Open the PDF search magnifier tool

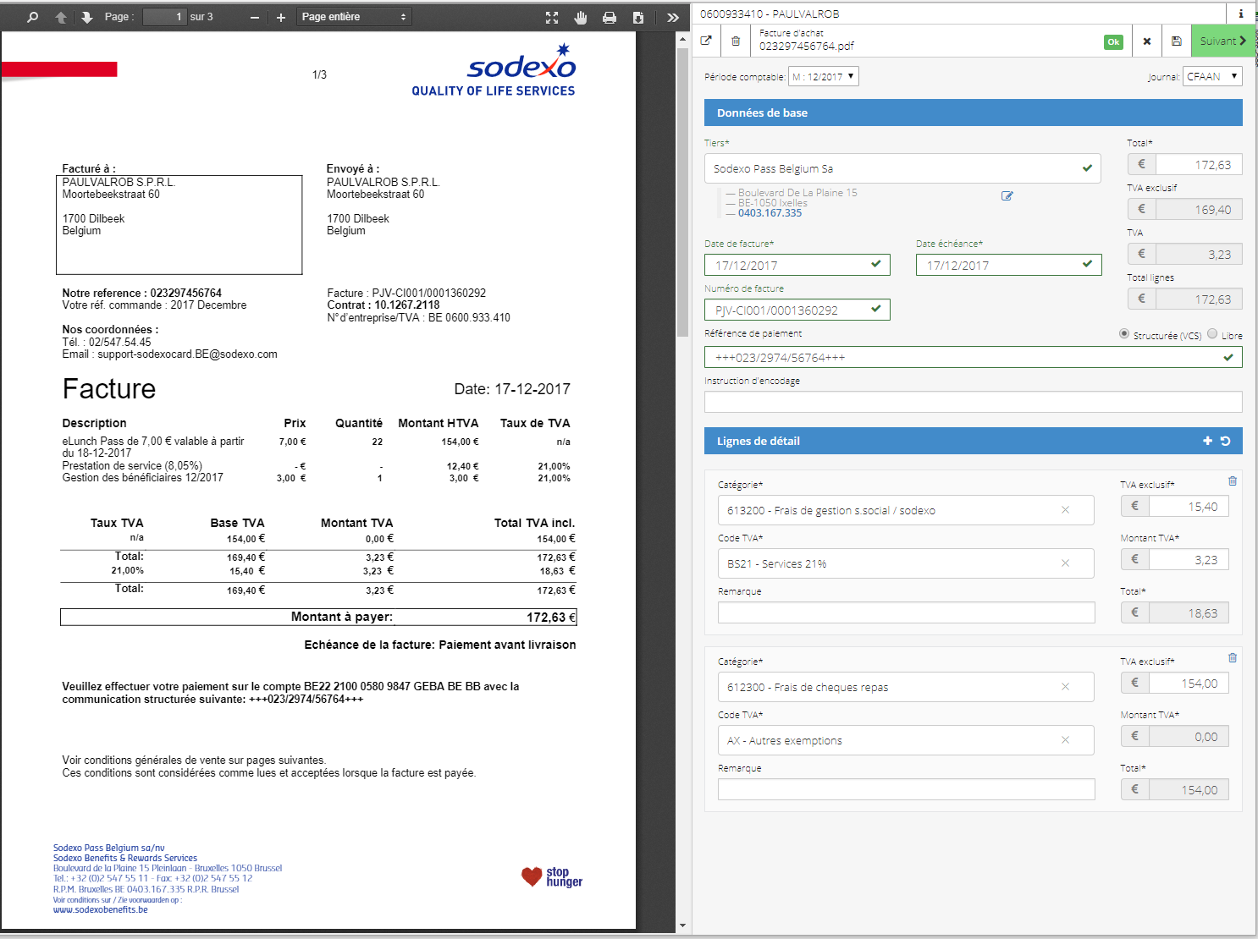32,17
